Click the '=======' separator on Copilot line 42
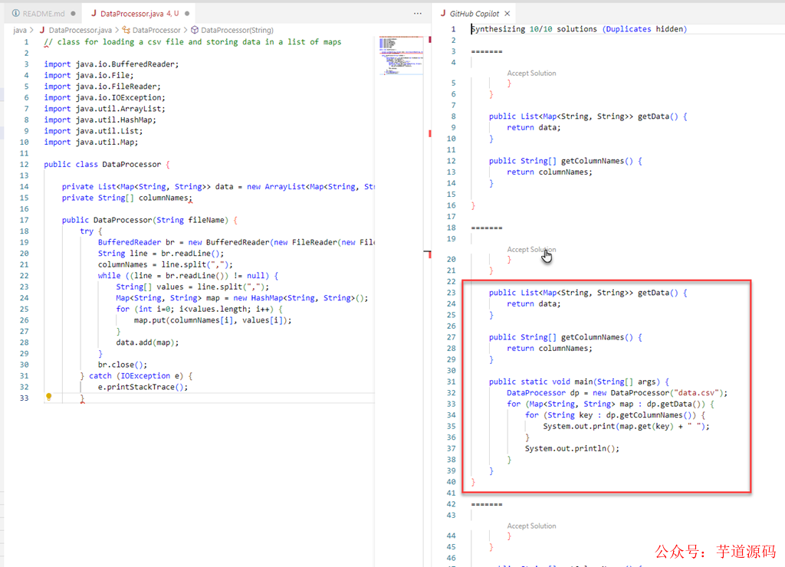The image size is (785, 567). tap(487, 504)
